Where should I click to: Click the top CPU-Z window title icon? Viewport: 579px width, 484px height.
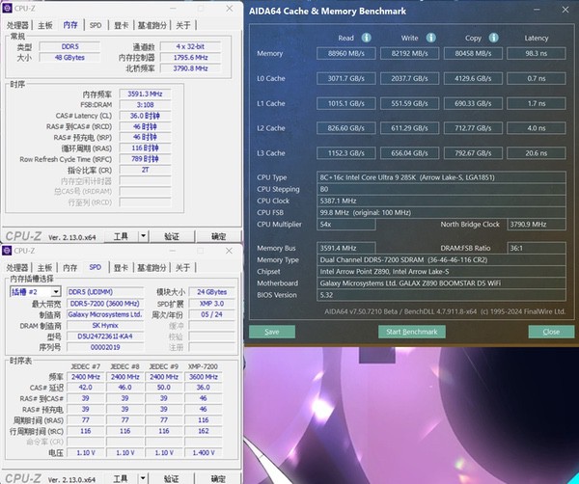pos(7,8)
